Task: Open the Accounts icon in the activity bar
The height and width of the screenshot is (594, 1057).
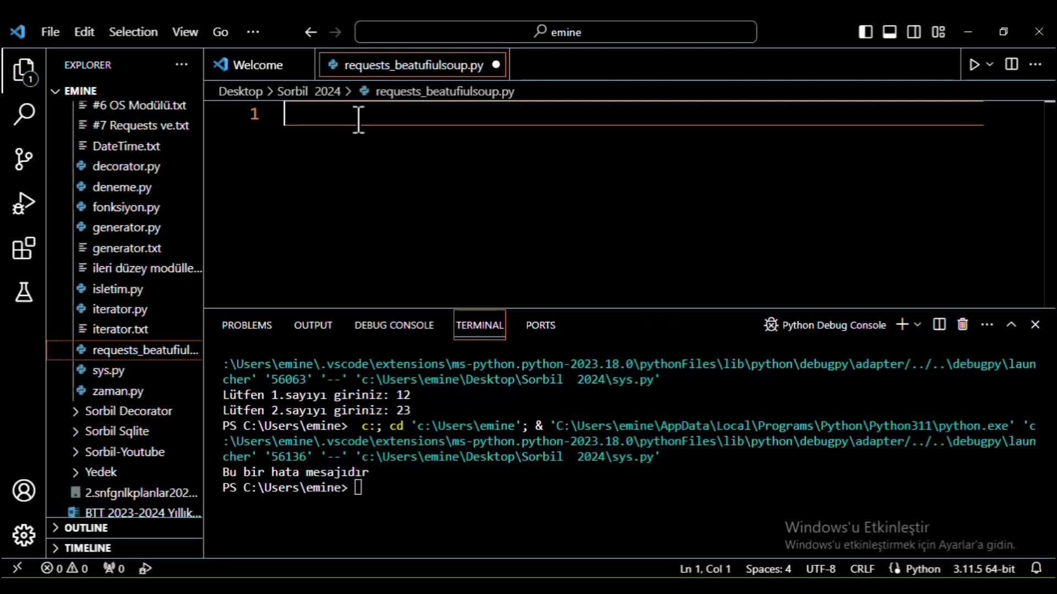Action: pos(24,491)
